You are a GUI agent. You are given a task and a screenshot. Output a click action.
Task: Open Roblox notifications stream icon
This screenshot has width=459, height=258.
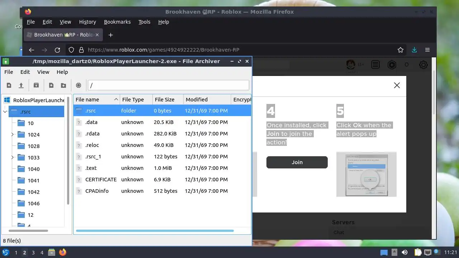[375, 65]
